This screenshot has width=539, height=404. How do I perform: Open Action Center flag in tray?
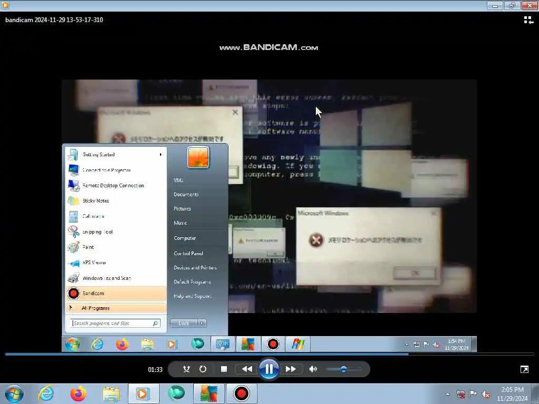[473, 394]
